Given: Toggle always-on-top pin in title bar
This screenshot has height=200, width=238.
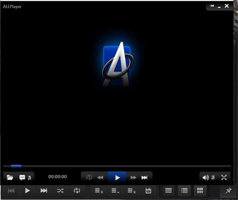Looking at the screenshot, I should coord(211,6).
